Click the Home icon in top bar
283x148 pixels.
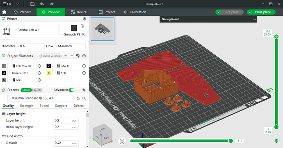point(4,12)
